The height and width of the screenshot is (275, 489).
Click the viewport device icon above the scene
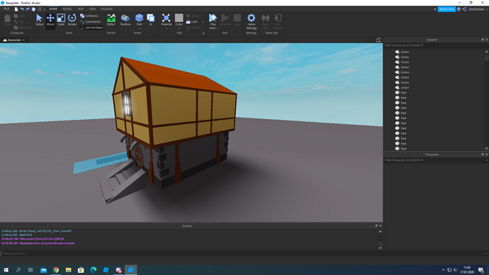click(x=378, y=40)
